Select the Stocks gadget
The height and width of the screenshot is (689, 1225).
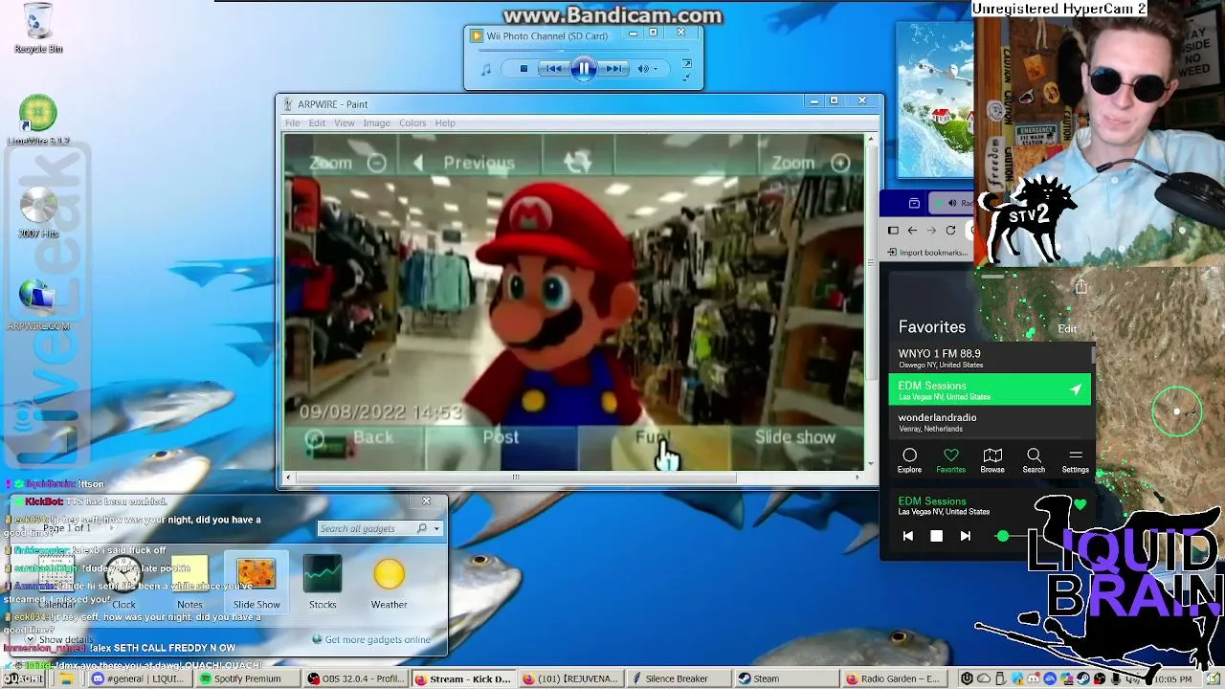(323, 582)
